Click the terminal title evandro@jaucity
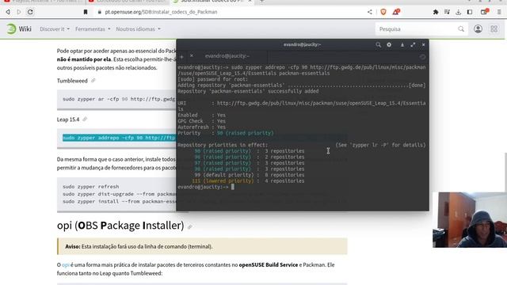The image size is (507, 285). click(303, 44)
